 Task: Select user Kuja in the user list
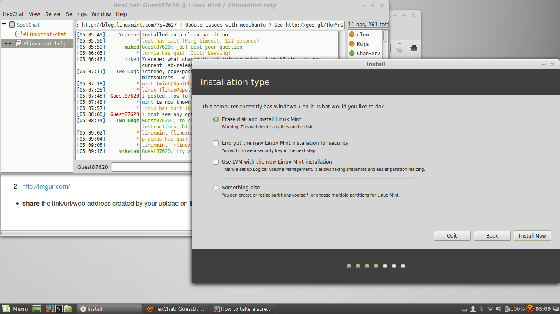pyautogui.click(x=363, y=44)
